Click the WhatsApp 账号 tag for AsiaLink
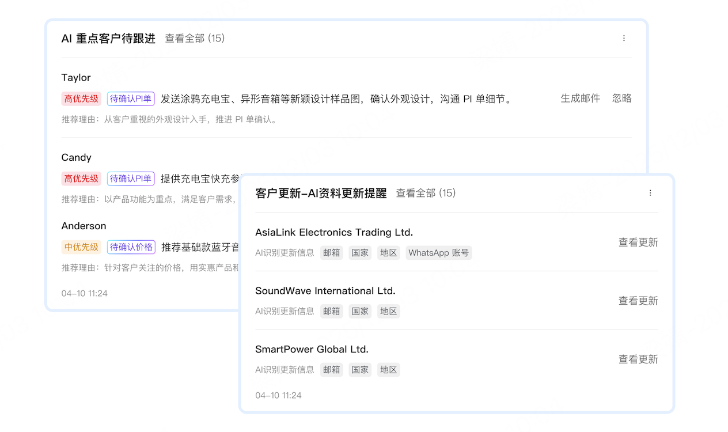 (438, 253)
